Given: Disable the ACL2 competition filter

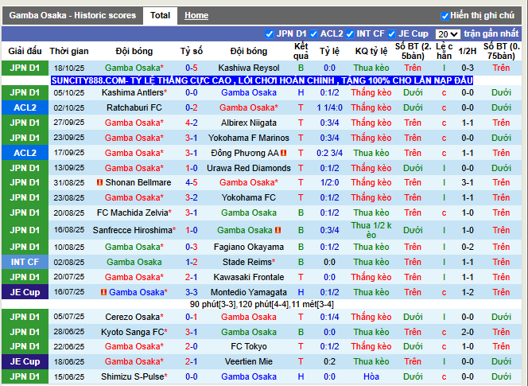Looking at the screenshot, I should (314, 34).
